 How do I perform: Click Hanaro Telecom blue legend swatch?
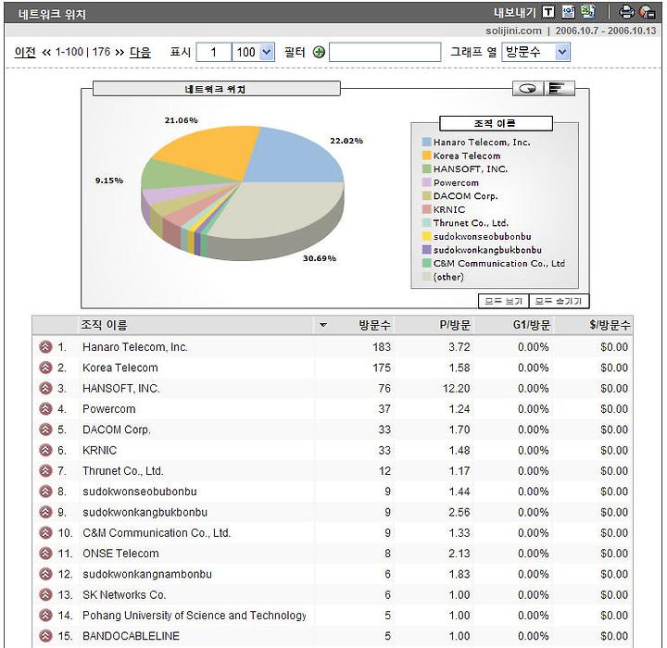[x=427, y=142]
